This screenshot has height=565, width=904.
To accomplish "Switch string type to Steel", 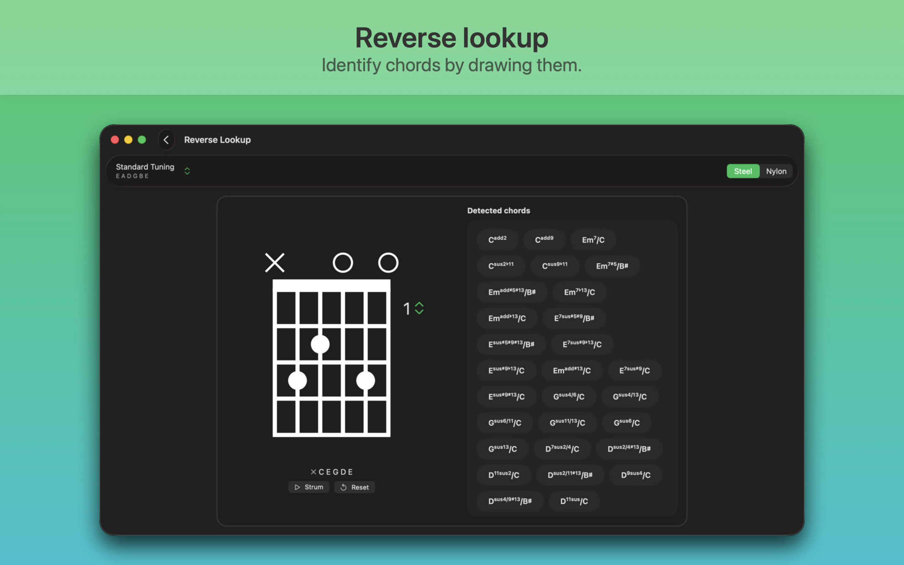I will click(743, 171).
